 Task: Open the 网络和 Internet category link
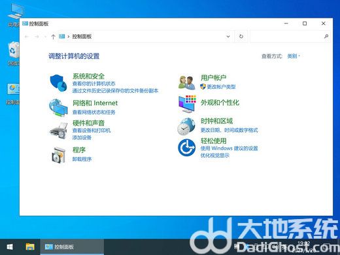coord(95,103)
